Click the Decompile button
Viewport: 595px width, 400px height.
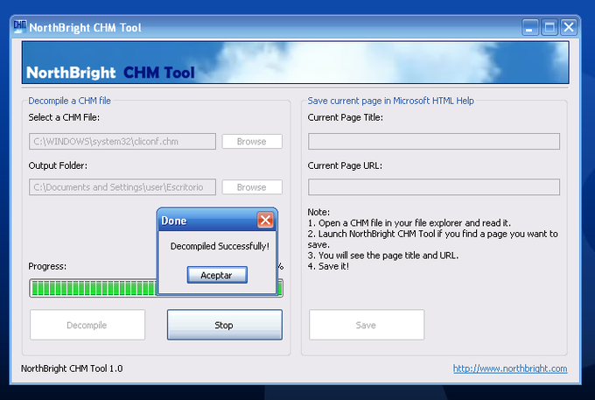pos(87,325)
